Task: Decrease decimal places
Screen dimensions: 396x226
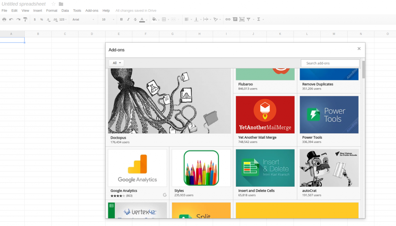Action: coord(48,19)
